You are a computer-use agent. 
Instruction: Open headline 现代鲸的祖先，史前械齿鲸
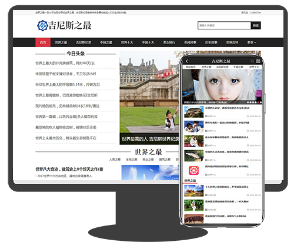point(68,106)
